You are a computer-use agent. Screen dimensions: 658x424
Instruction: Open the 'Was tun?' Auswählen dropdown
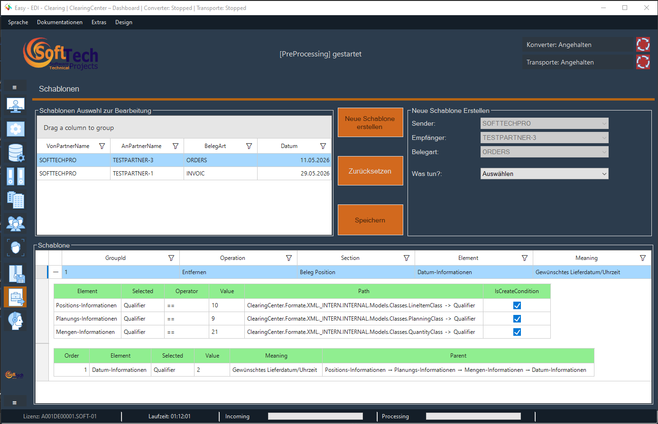tap(545, 174)
